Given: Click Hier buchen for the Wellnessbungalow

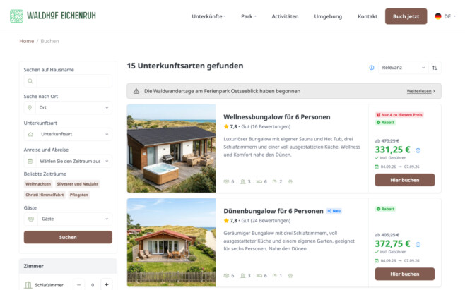Looking at the screenshot, I should (x=405, y=180).
